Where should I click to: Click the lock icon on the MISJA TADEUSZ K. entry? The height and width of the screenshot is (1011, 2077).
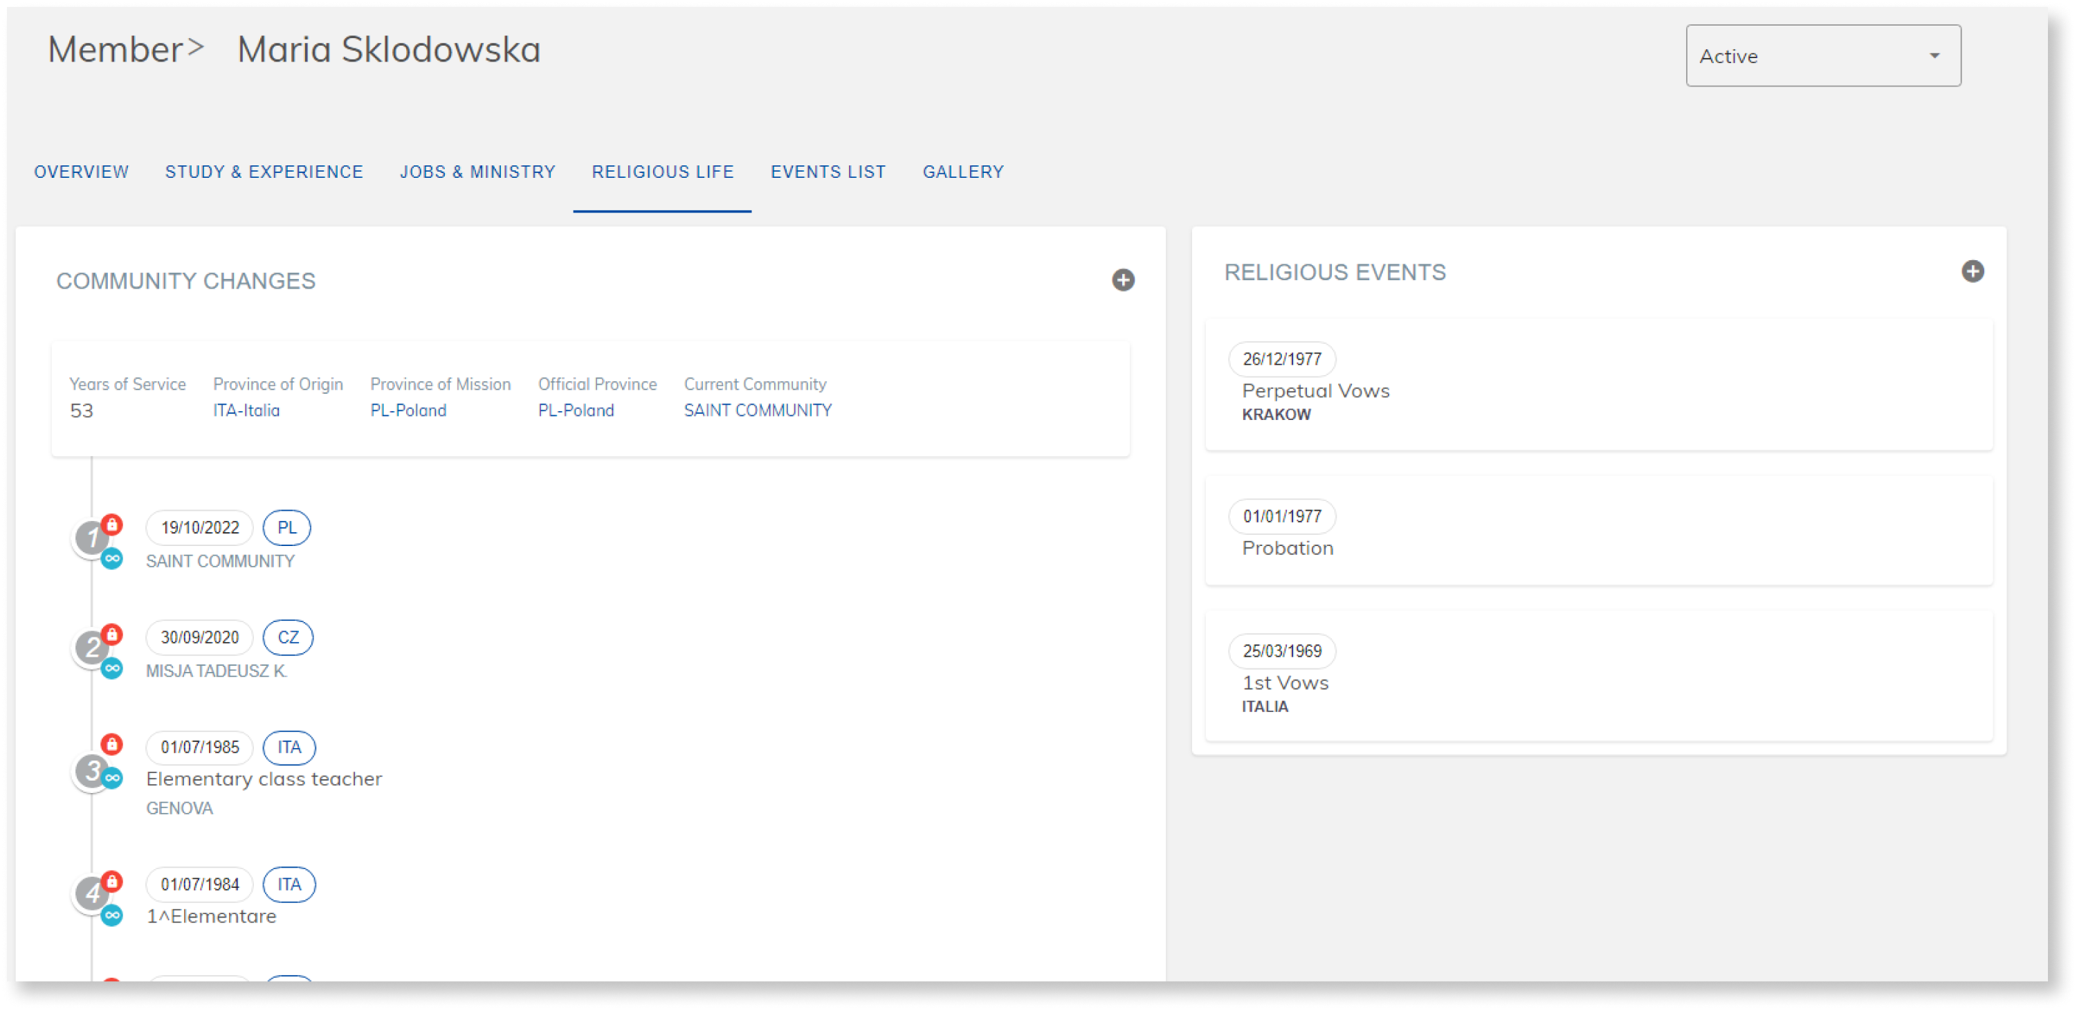point(113,635)
